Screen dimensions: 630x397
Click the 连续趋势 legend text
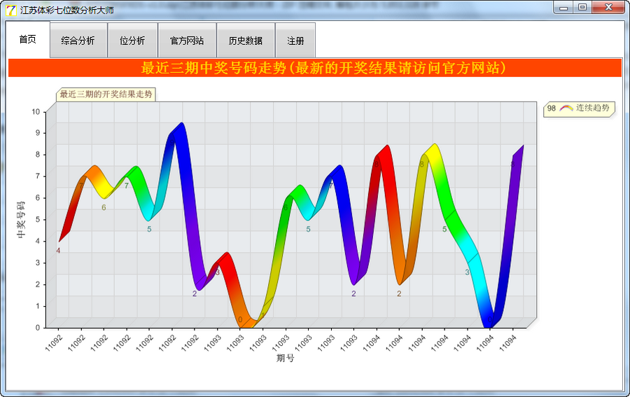pyautogui.click(x=593, y=109)
